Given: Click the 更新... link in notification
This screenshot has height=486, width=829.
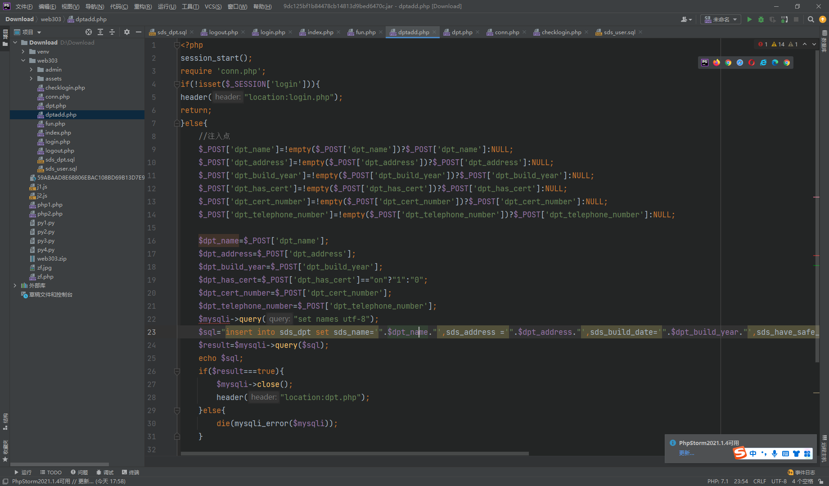Looking at the screenshot, I should tap(686, 453).
